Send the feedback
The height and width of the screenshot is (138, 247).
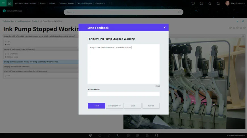[x=97, y=106]
